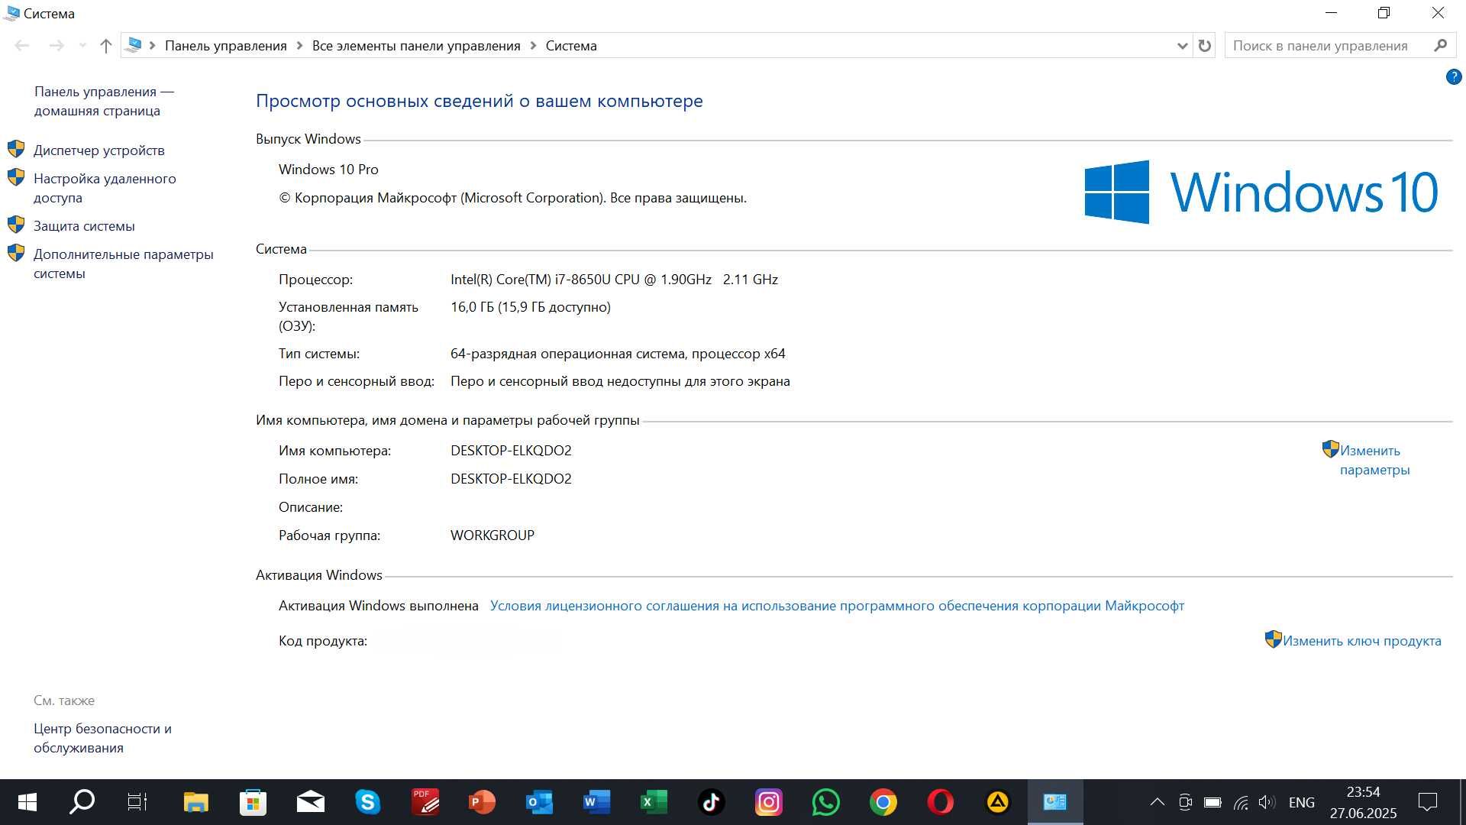Click the search magnifier icon
This screenshot has width=1466, height=825.
coord(1441,46)
